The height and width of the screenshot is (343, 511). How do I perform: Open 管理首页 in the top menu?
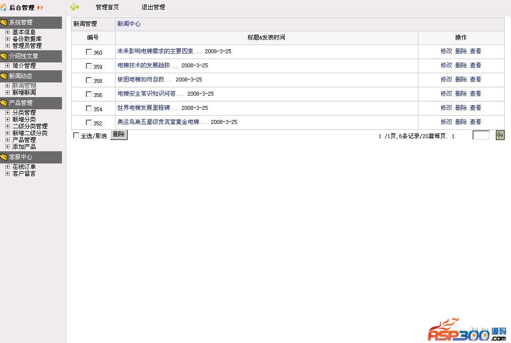pyautogui.click(x=108, y=7)
